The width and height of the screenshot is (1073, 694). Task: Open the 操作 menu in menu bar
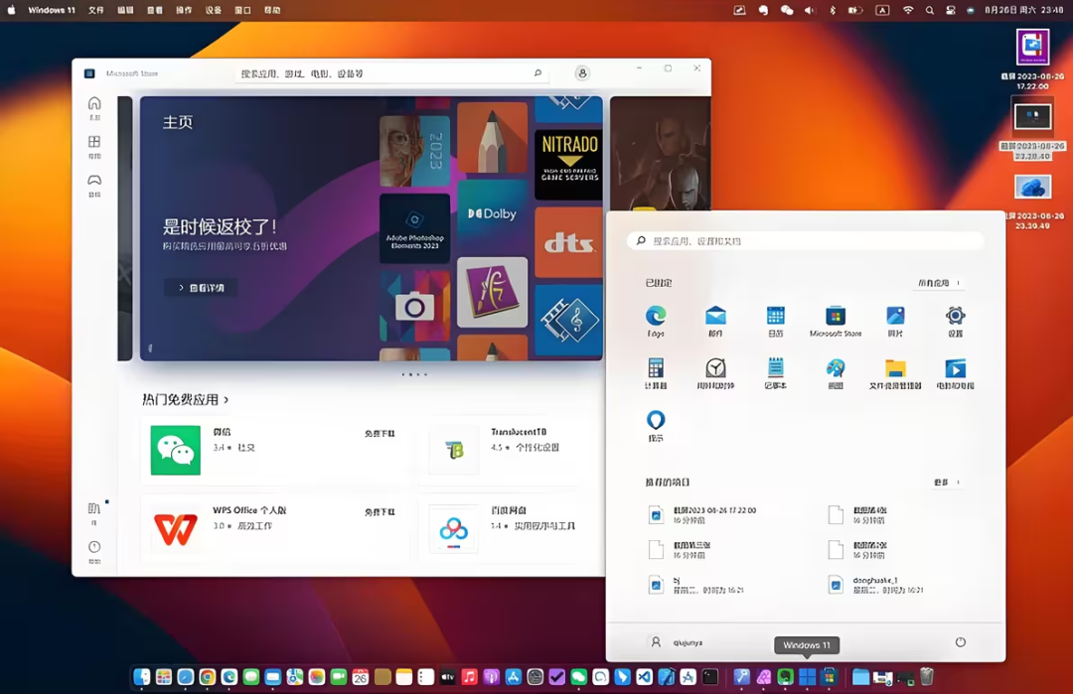pyautogui.click(x=184, y=10)
